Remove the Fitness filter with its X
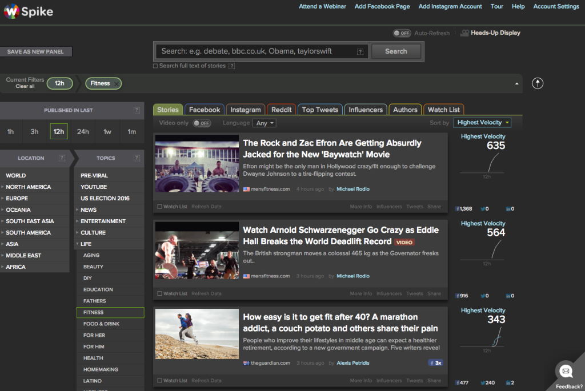Image resolution: width=585 pixels, height=391 pixels. pyautogui.click(x=117, y=83)
